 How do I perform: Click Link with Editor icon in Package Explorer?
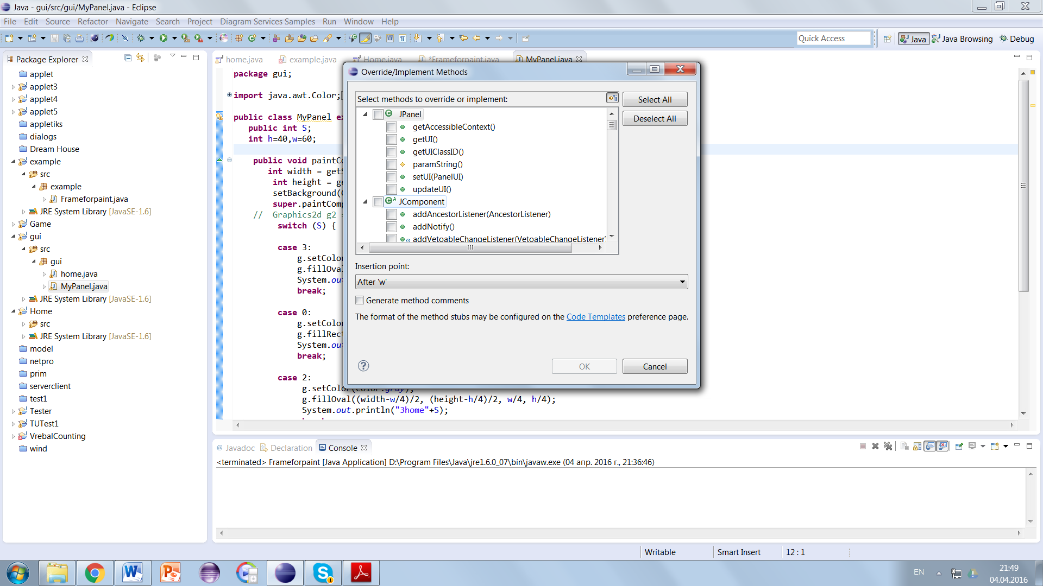[x=140, y=58]
